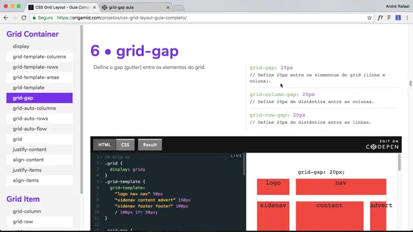Viewport: 413px width, 232px height.
Task: Toggle the HTML panel in CodePen embed
Action: (105, 144)
